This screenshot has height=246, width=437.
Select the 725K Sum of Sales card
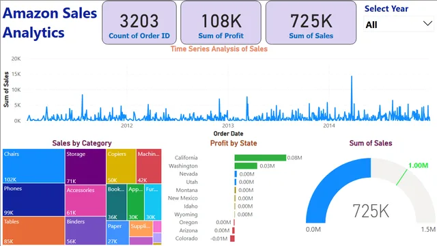coord(311,23)
